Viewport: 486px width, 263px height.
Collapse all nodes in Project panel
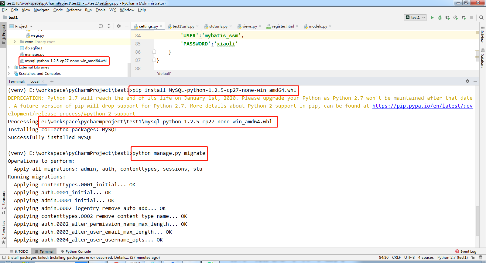[x=109, y=26]
